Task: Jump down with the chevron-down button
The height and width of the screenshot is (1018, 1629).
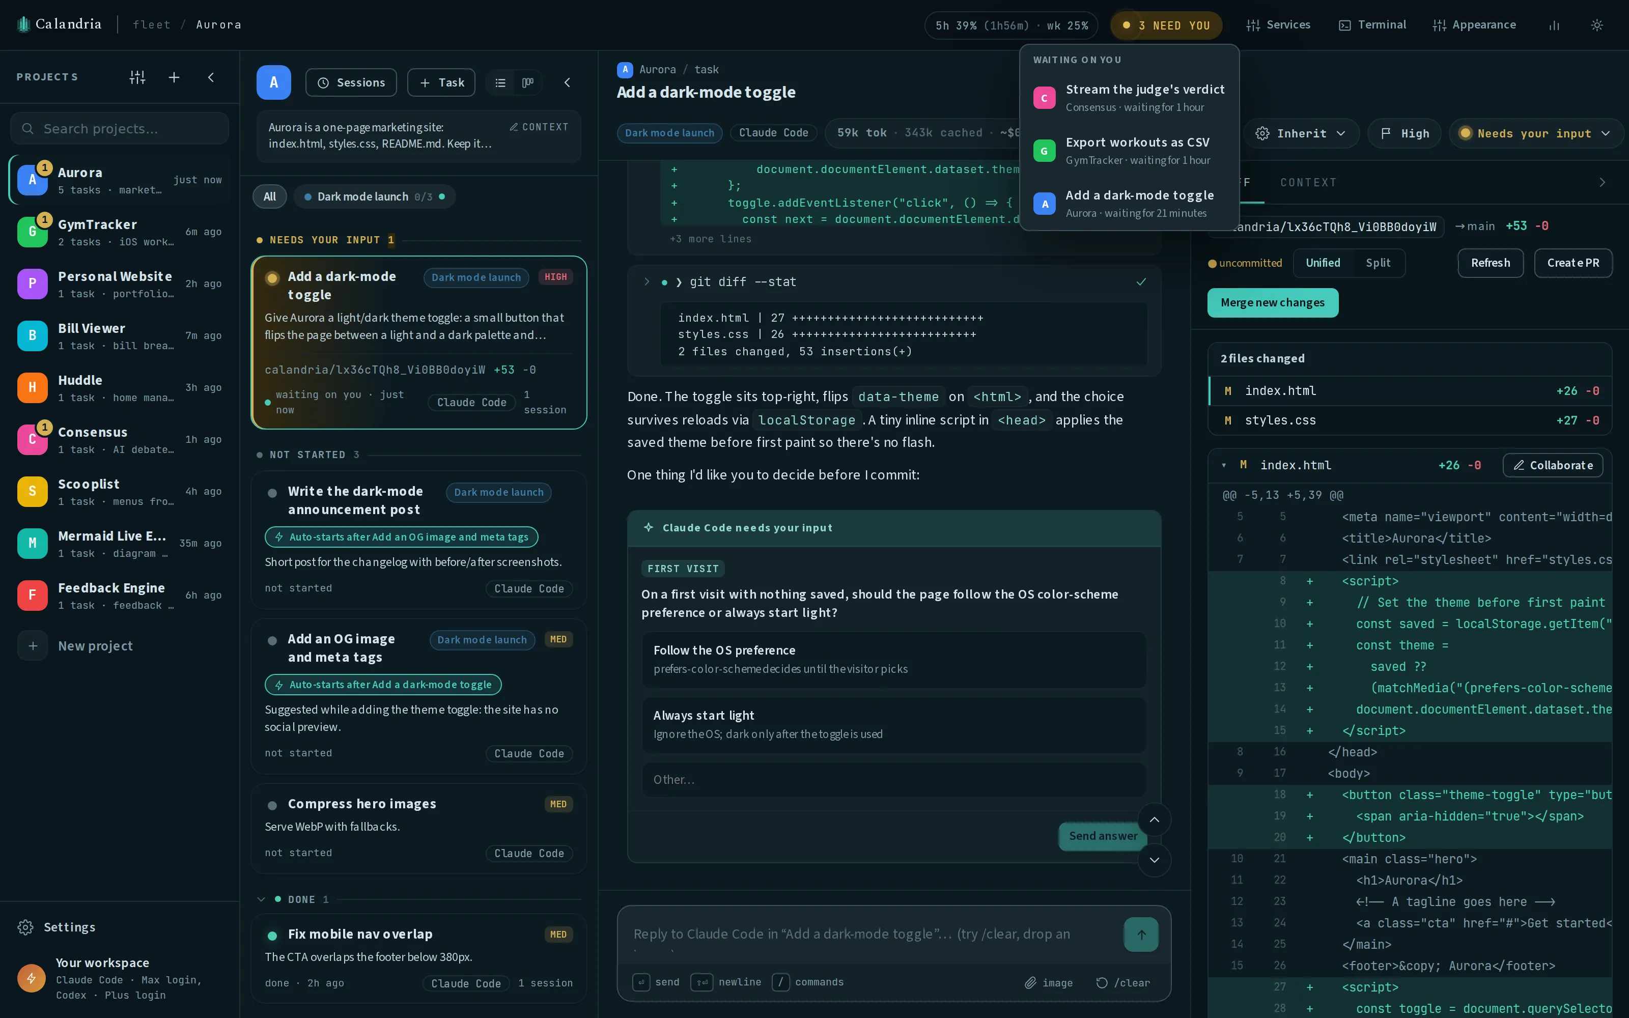Action: [x=1154, y=860]
